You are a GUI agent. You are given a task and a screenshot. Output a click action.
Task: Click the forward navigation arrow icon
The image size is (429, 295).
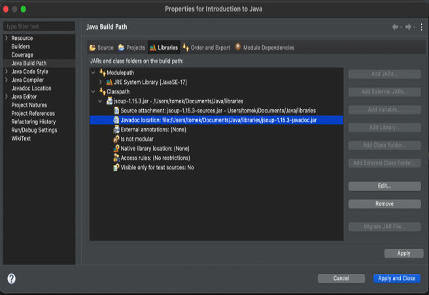pos(408,27)
